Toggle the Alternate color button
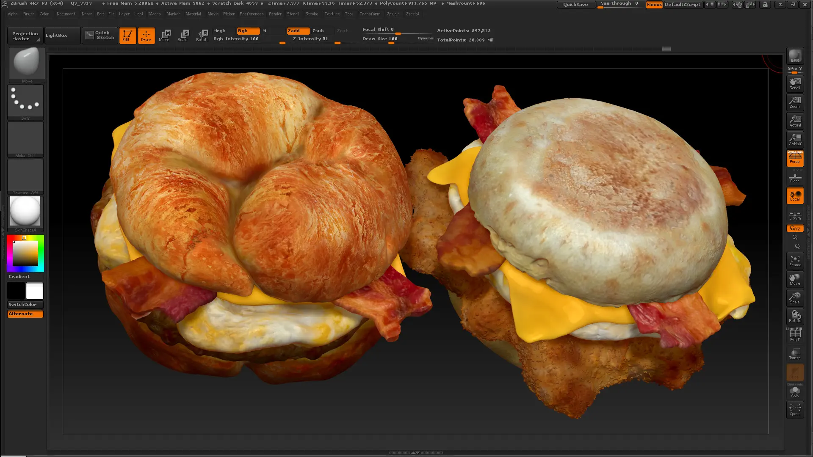This screenshot has height=457, width=813. point(25,314)
